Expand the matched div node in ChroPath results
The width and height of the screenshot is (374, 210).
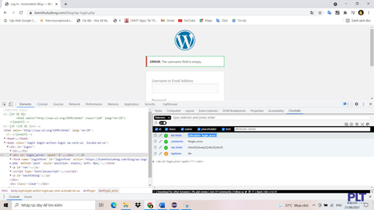[x=154, y=162]
